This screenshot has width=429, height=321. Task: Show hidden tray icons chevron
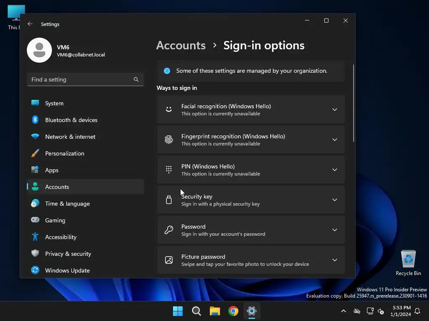[x=344, y=311]
